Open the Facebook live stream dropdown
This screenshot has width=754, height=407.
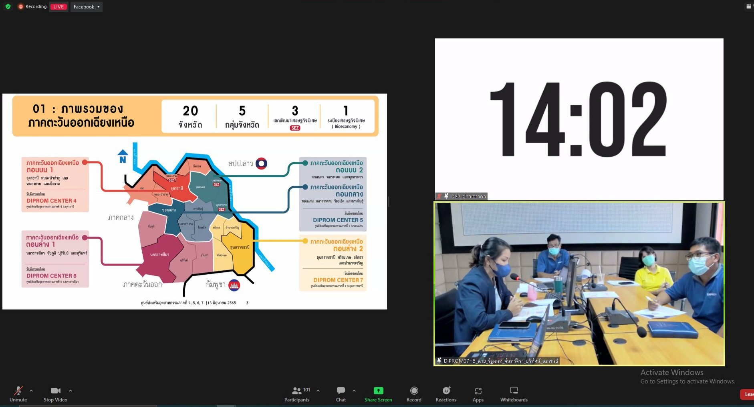87,7
